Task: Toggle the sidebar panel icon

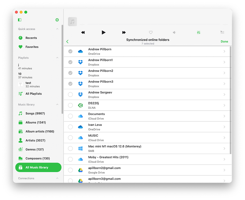Action: coord(20,20)
